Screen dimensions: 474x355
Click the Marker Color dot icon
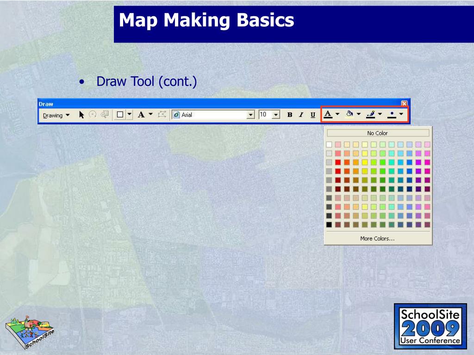click(392, 114)
